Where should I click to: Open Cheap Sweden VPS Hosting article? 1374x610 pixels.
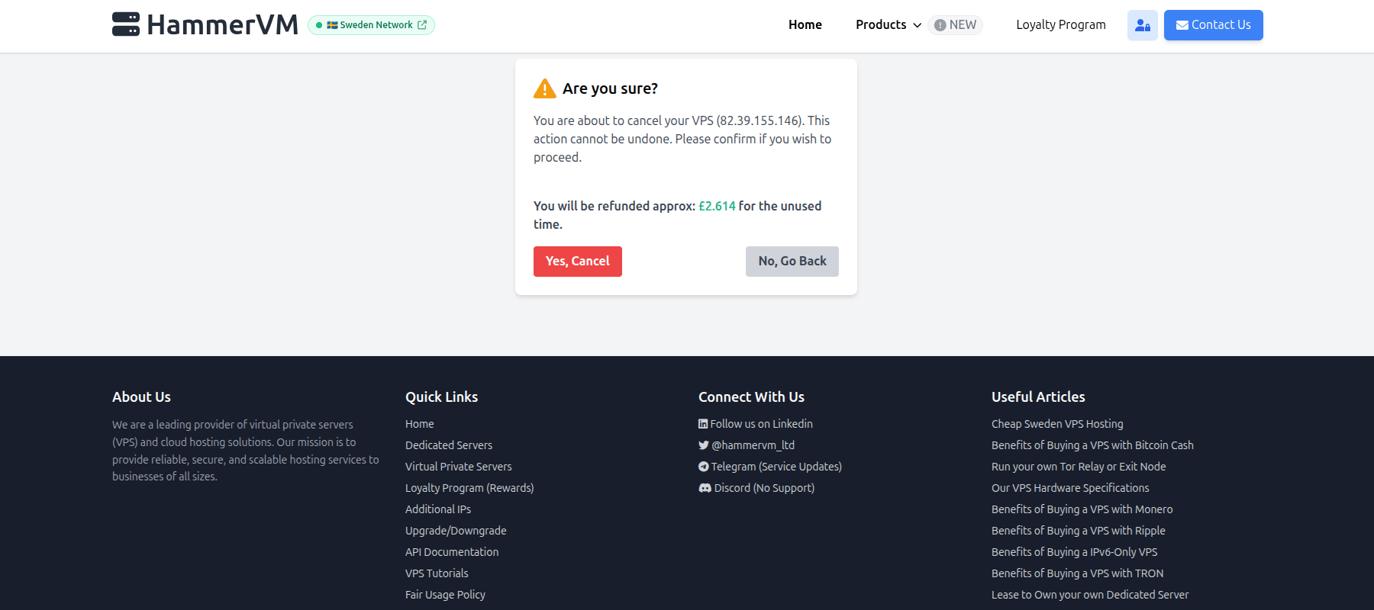pos(1057,424)
